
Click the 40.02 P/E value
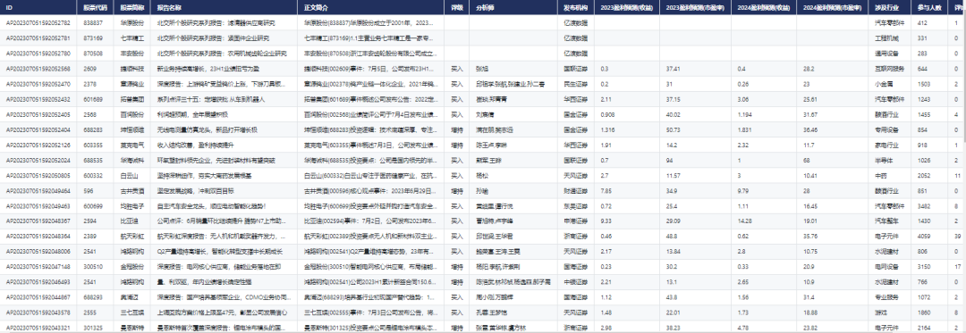click(x=673, y=115)
